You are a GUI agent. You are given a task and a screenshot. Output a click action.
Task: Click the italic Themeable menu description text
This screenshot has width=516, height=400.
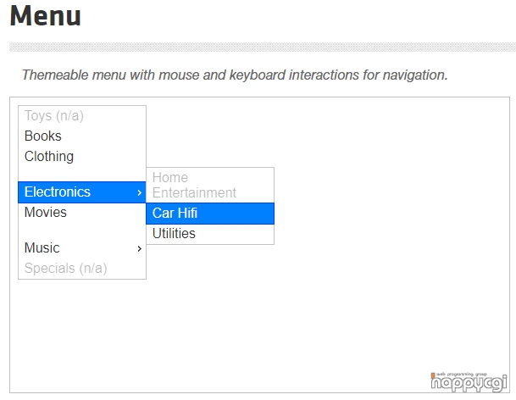click(x=235, y=75)
